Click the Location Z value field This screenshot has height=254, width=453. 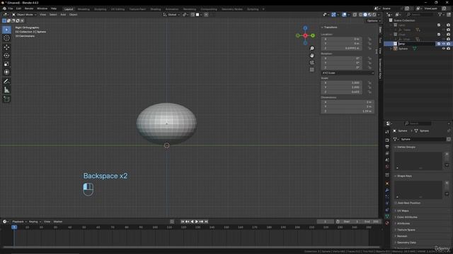coord(341,48)
